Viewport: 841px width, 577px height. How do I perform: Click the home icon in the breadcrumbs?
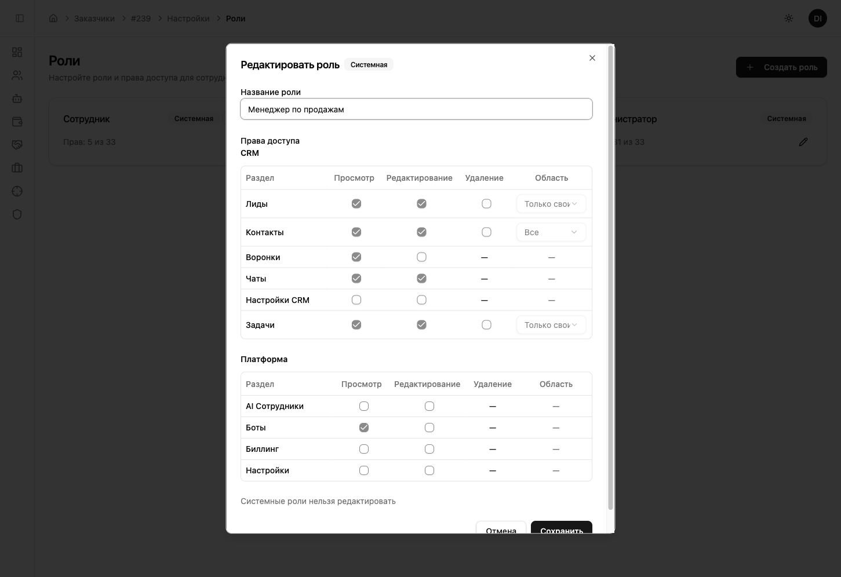[53, 18]
